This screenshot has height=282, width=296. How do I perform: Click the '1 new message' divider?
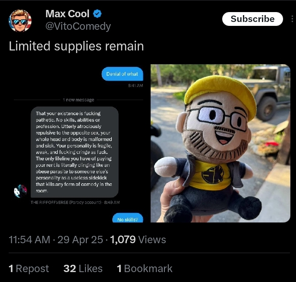[x=79, y=100]
